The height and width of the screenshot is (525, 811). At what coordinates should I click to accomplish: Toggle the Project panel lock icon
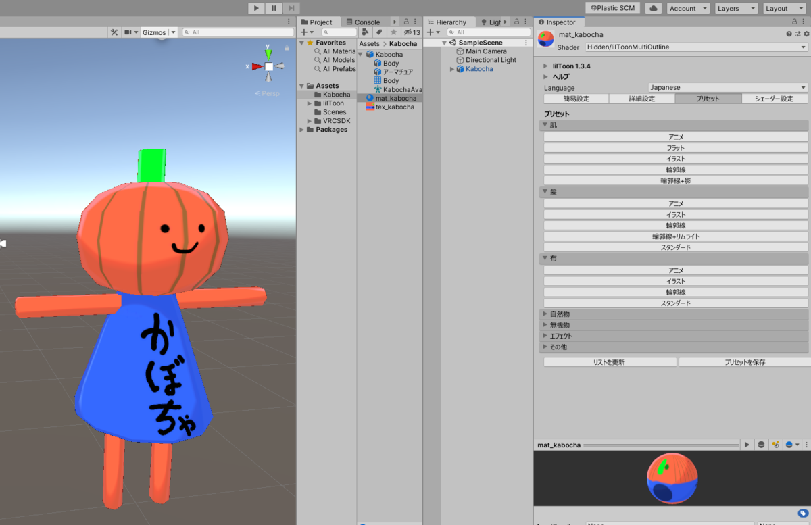(x=407, y=22)
